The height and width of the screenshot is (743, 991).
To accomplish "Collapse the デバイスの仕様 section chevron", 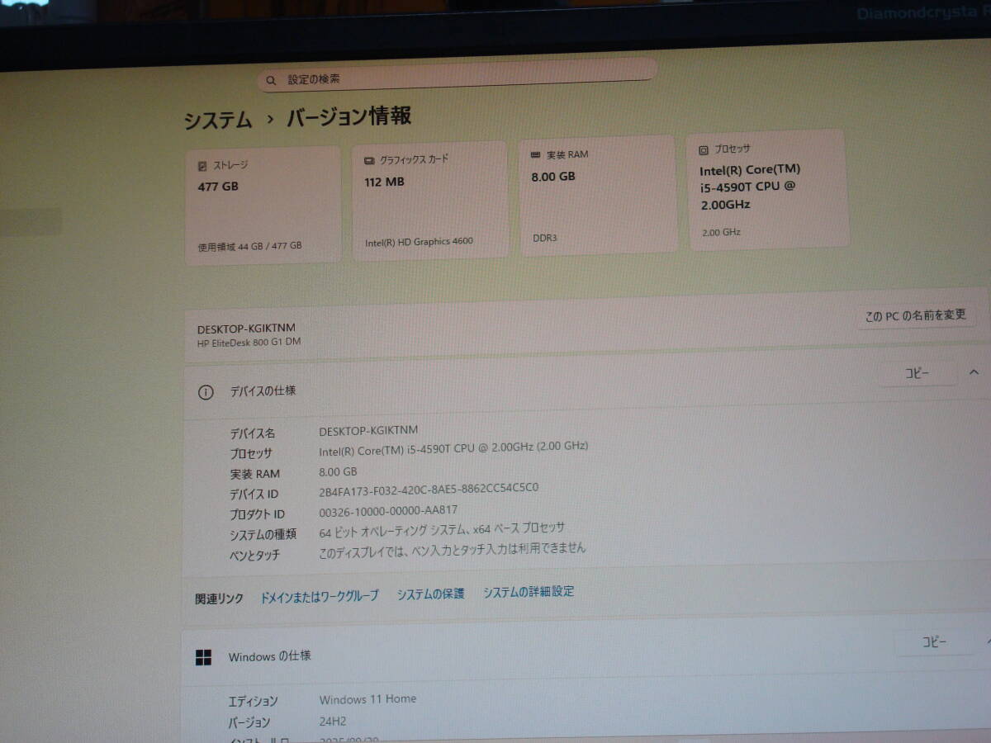I will tap(973, 373).
